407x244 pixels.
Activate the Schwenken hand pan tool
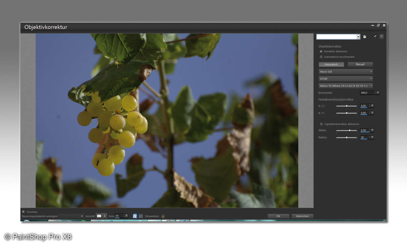pyautogui.click(x=163, y=216)
